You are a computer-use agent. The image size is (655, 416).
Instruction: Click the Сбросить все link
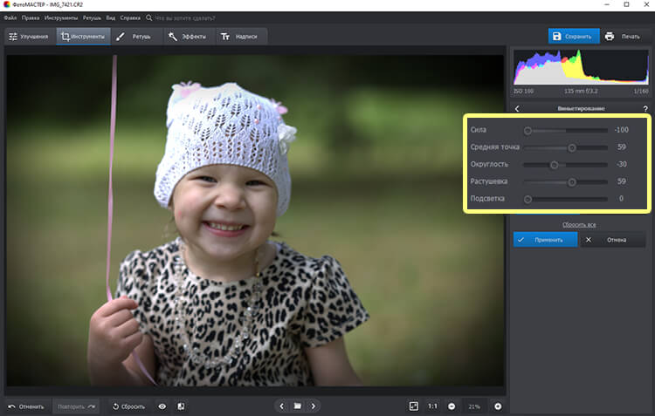[x=579, y=224]
